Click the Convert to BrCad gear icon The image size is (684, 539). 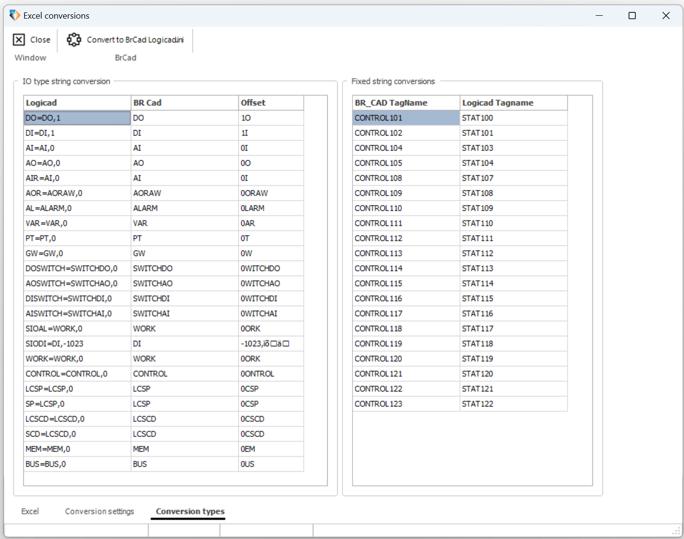click(74, 40)
